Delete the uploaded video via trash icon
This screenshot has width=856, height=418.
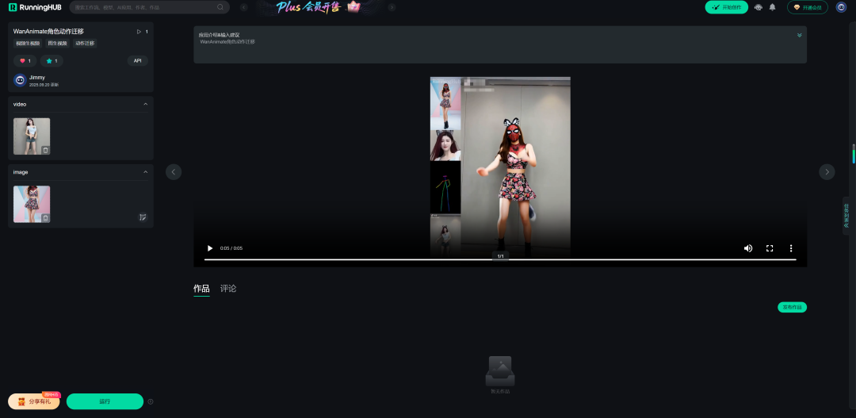point(45,150)
